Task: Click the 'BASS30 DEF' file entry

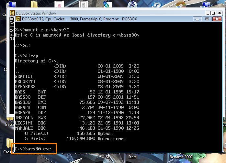Action: [x=77, y=97]
